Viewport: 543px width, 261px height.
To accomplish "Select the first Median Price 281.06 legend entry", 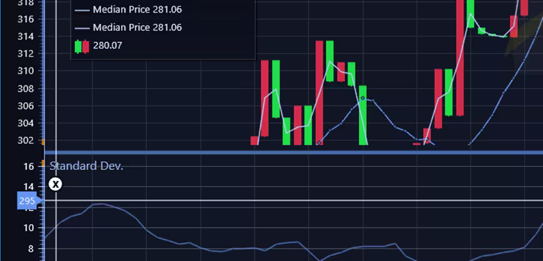I will point(128,10).
